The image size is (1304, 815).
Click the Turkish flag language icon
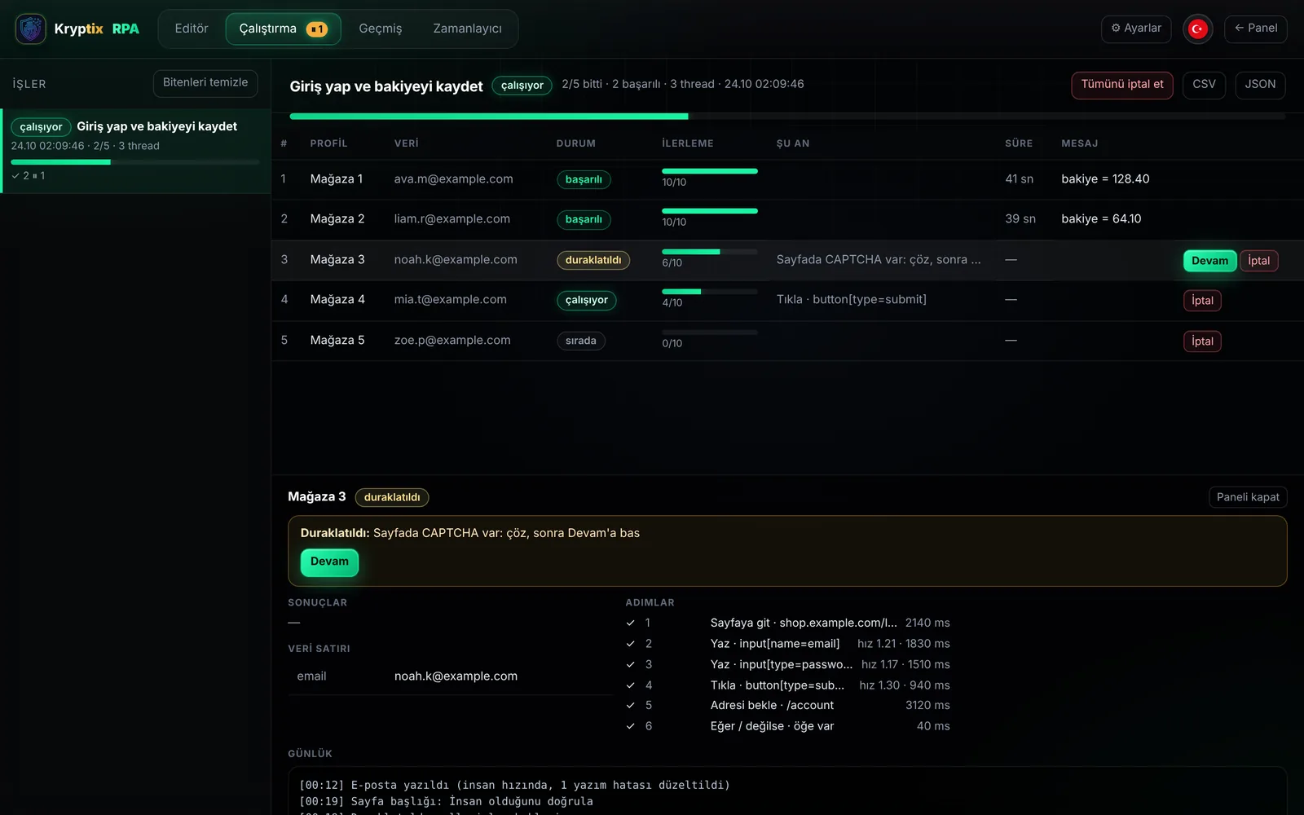coord(1197,29)
